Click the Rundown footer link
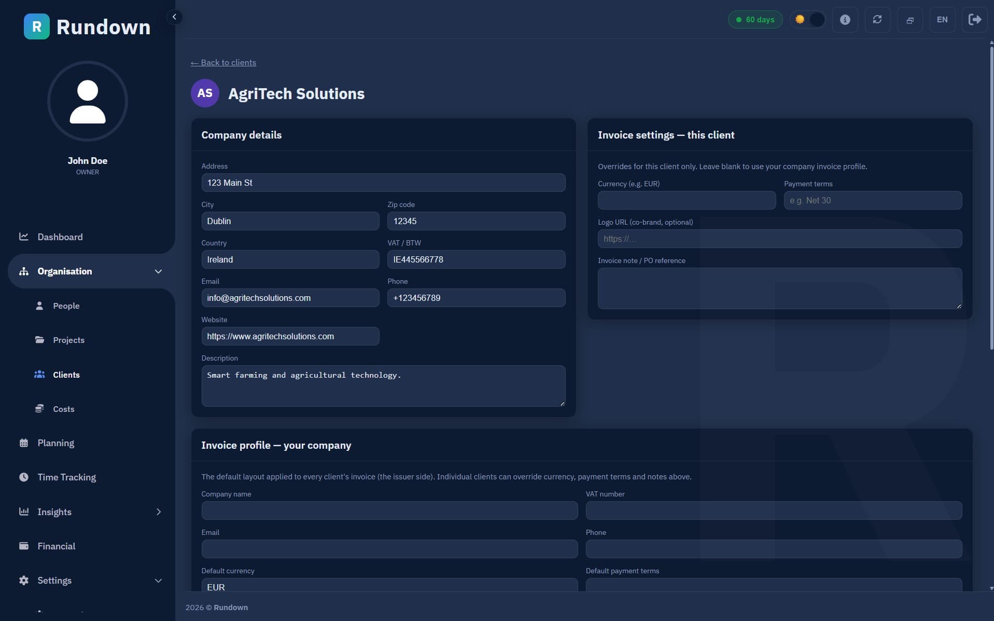 (x=231, y=608)
